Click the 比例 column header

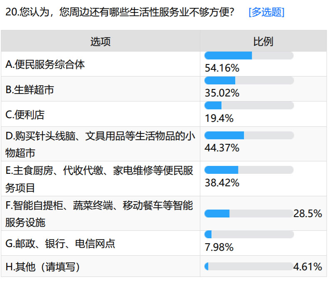pos(263,41)
